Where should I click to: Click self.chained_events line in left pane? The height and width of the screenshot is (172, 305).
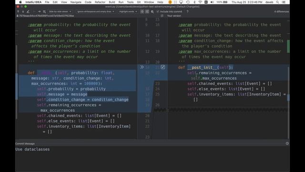coord(79,116)
